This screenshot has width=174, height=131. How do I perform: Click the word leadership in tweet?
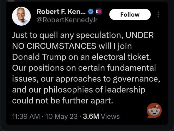click(x=125, y=90)
